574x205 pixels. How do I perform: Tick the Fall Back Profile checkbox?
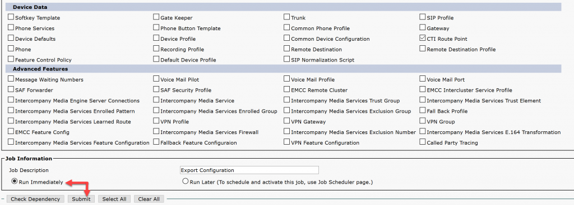click(x=423, y=110)
